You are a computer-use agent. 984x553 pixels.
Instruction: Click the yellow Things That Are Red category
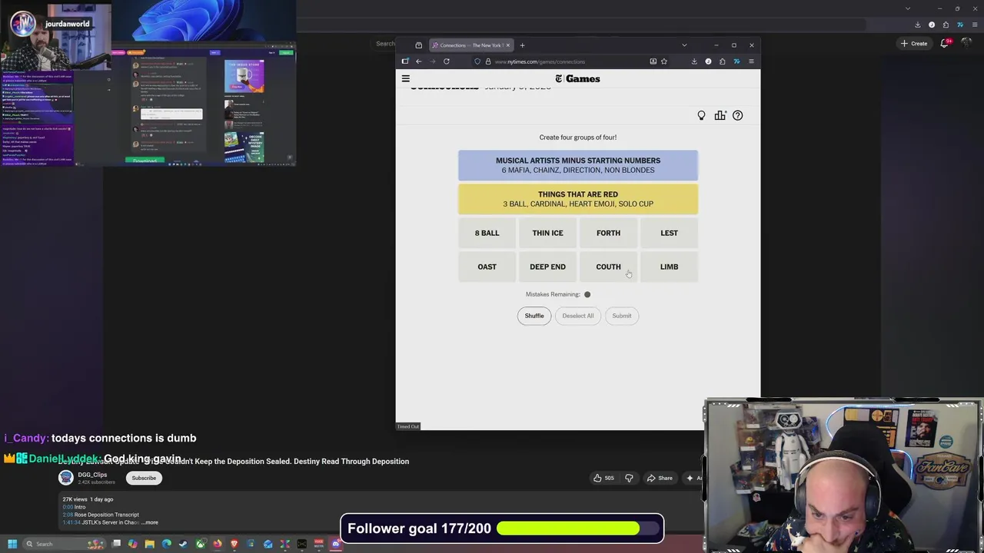point(578,199)
